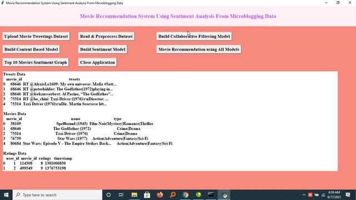Click the feather icon in title bar
This screenshot has width=356, height=200.
[x=3, y=3]
